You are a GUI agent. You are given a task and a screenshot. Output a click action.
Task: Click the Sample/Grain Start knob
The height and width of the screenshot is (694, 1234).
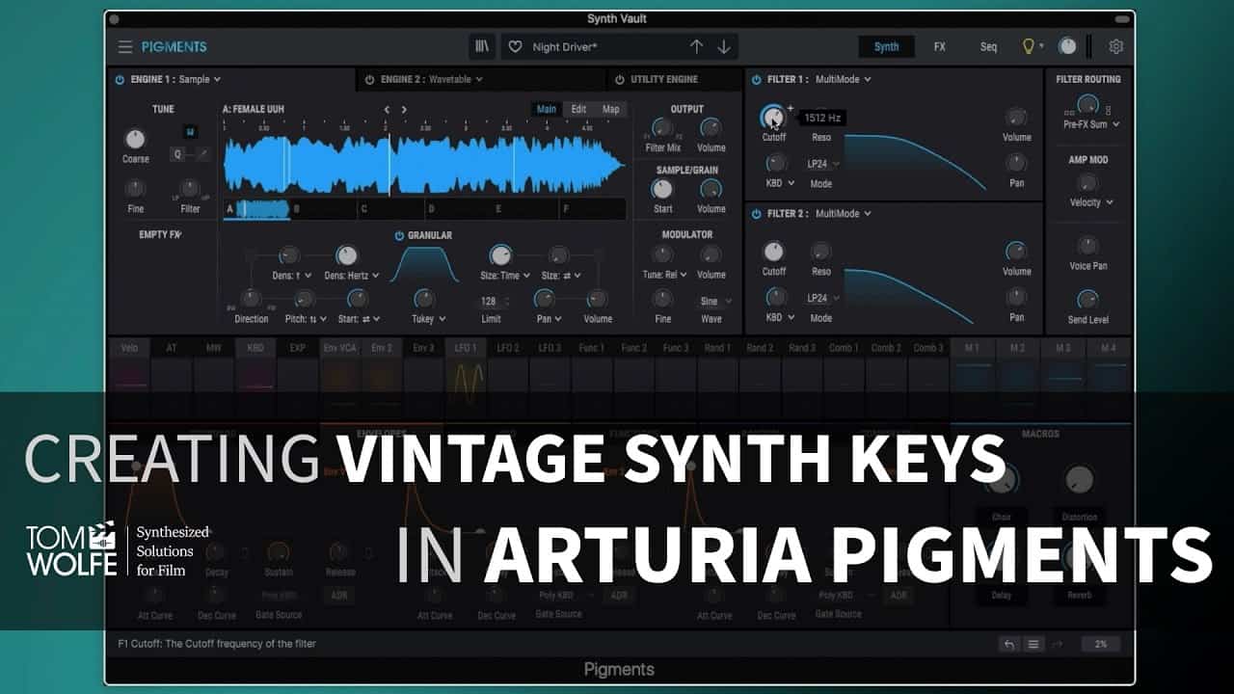pos(662,189)
